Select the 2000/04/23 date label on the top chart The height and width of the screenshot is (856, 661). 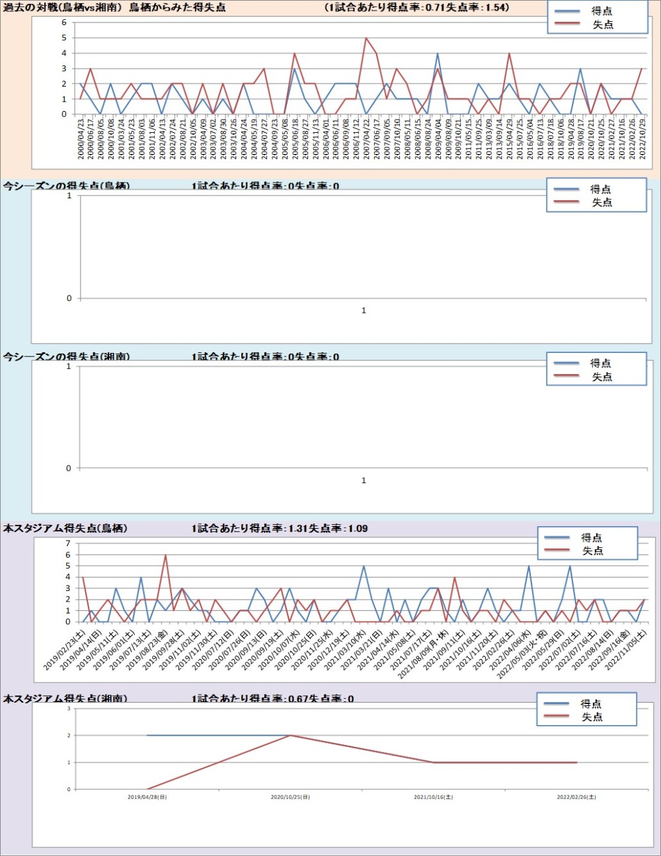(x=81, y=138)
